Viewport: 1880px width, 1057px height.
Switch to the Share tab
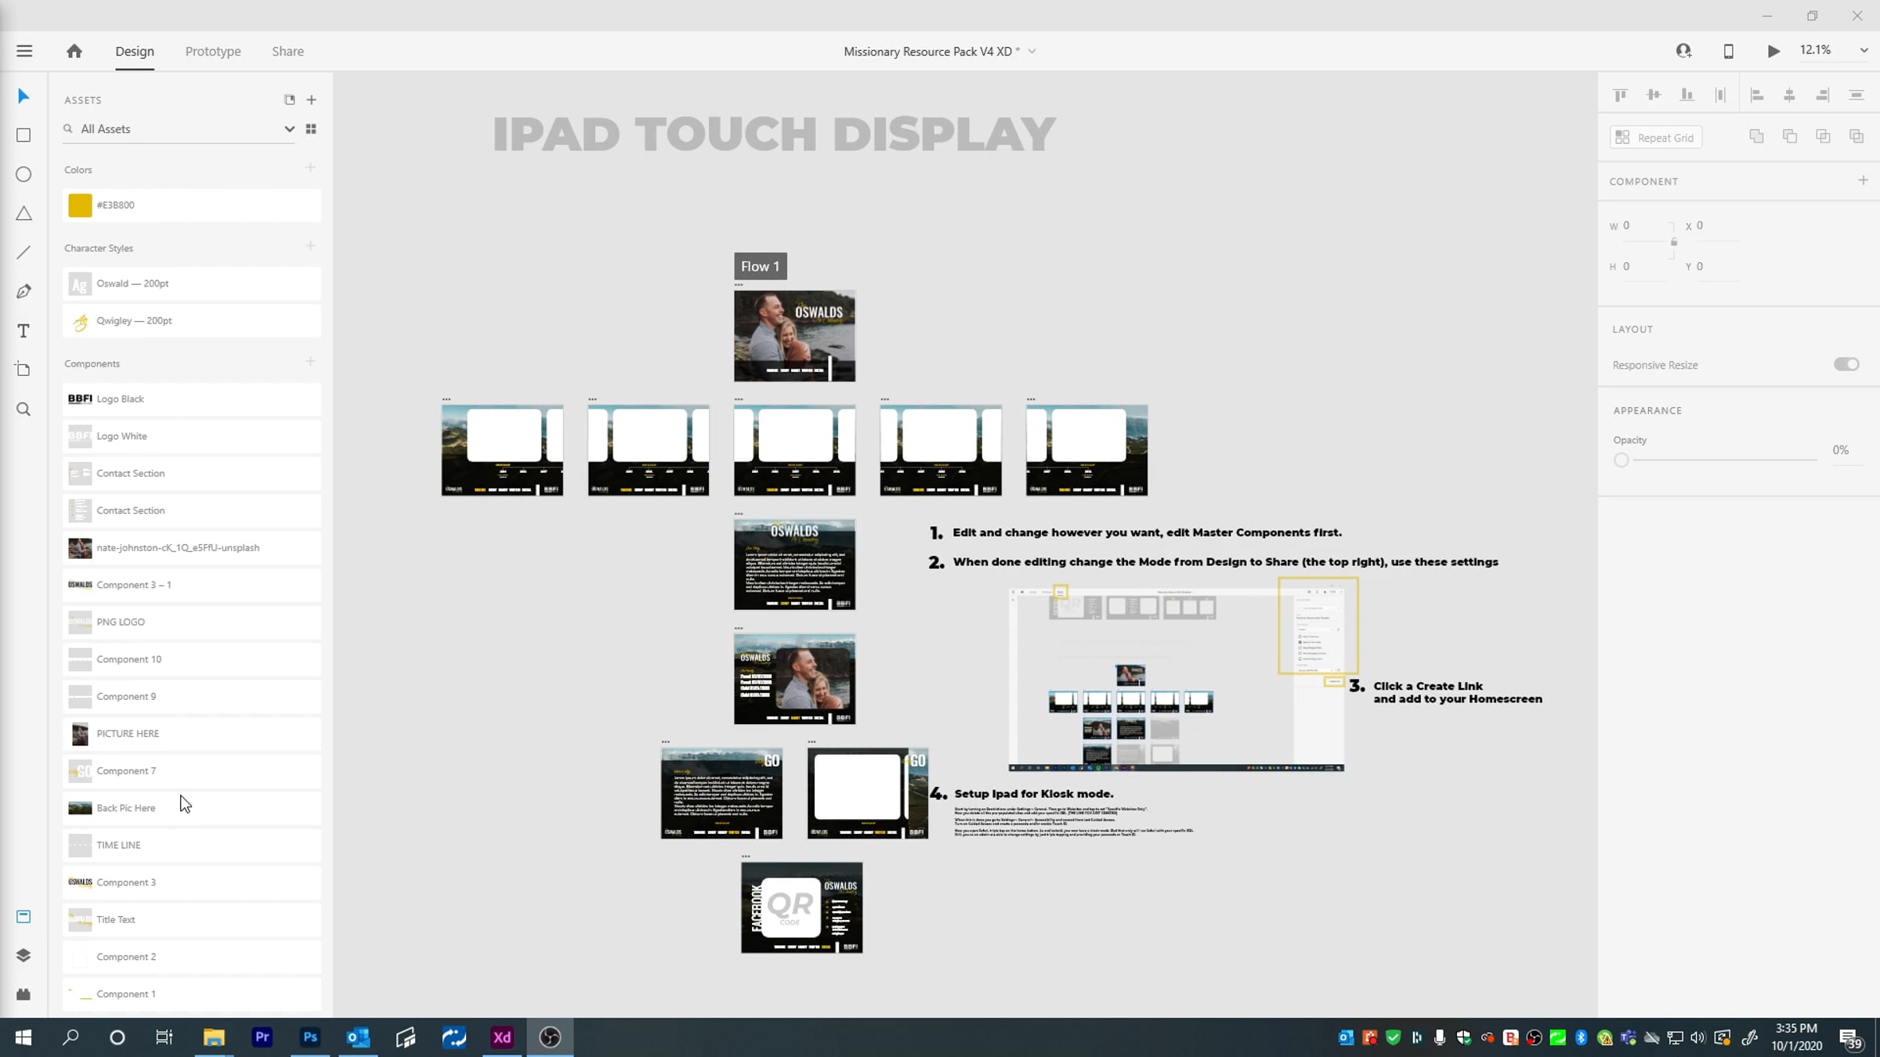coord(287,52)
